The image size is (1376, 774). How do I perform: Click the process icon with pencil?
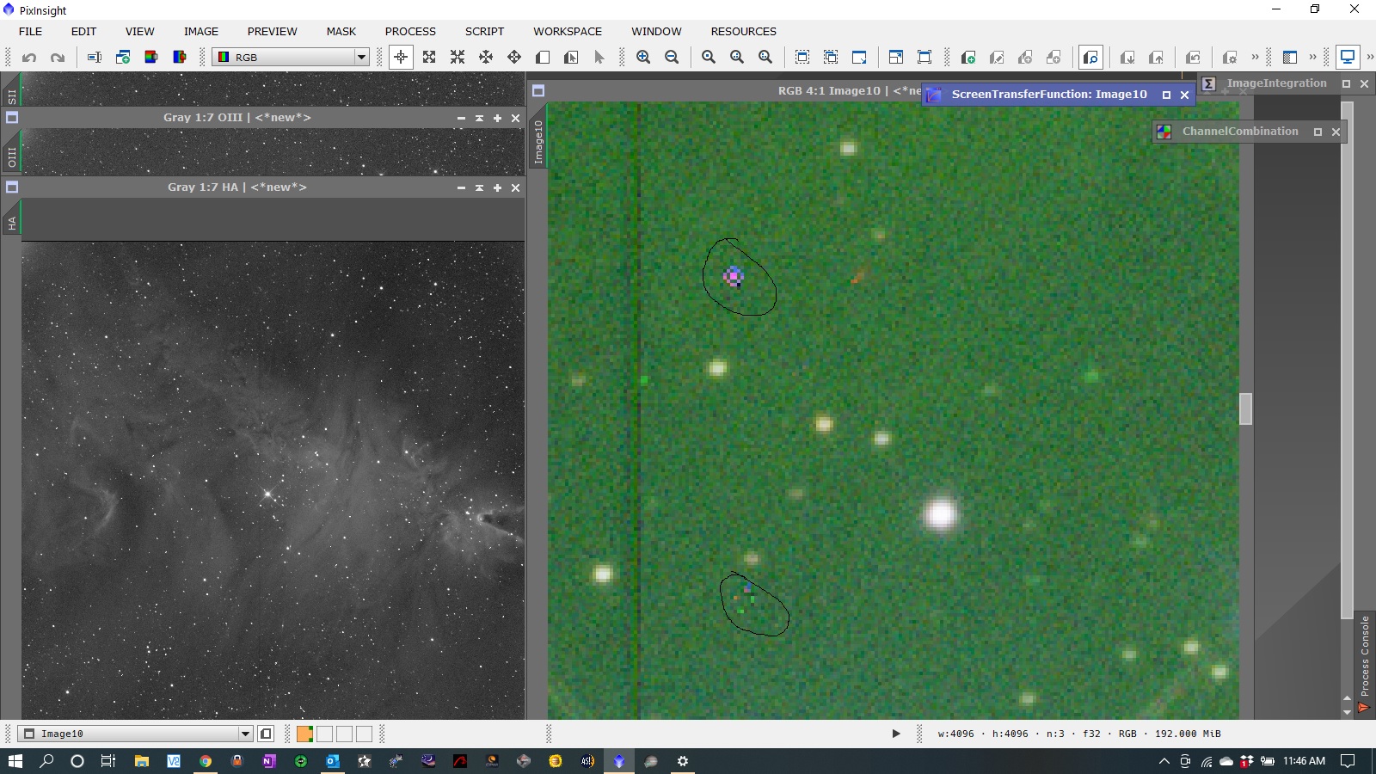(x=997, y=58)
